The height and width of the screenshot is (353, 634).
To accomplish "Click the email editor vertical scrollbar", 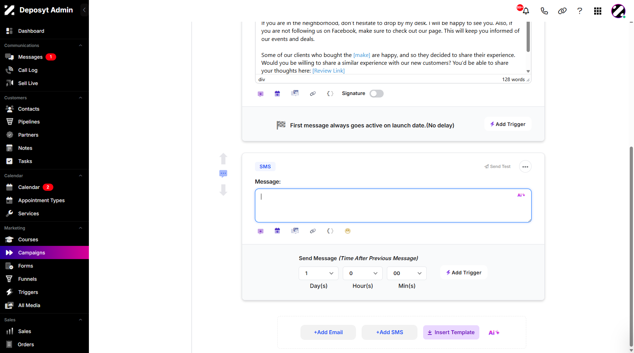I will pos(528,37).
